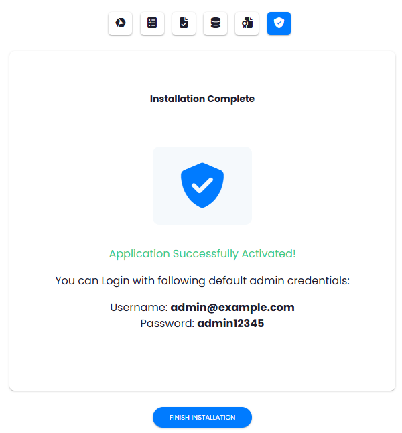This screenshot has width=402, height=433.
Task: Click the word Activated in green text
Action: tap(269, 253)
